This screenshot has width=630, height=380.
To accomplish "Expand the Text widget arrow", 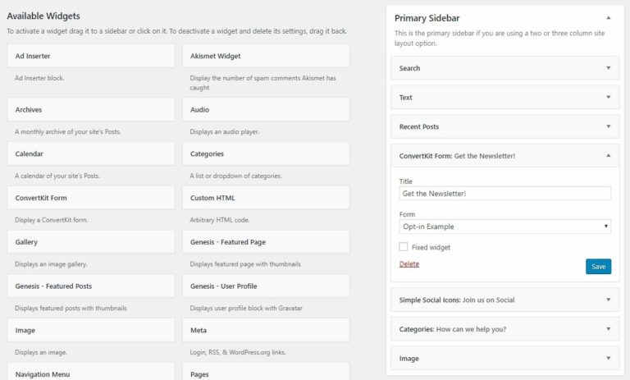I will coord(608,98).
